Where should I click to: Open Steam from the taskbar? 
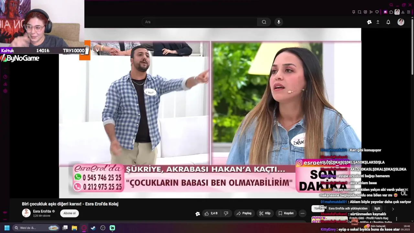tap(93, 228)
